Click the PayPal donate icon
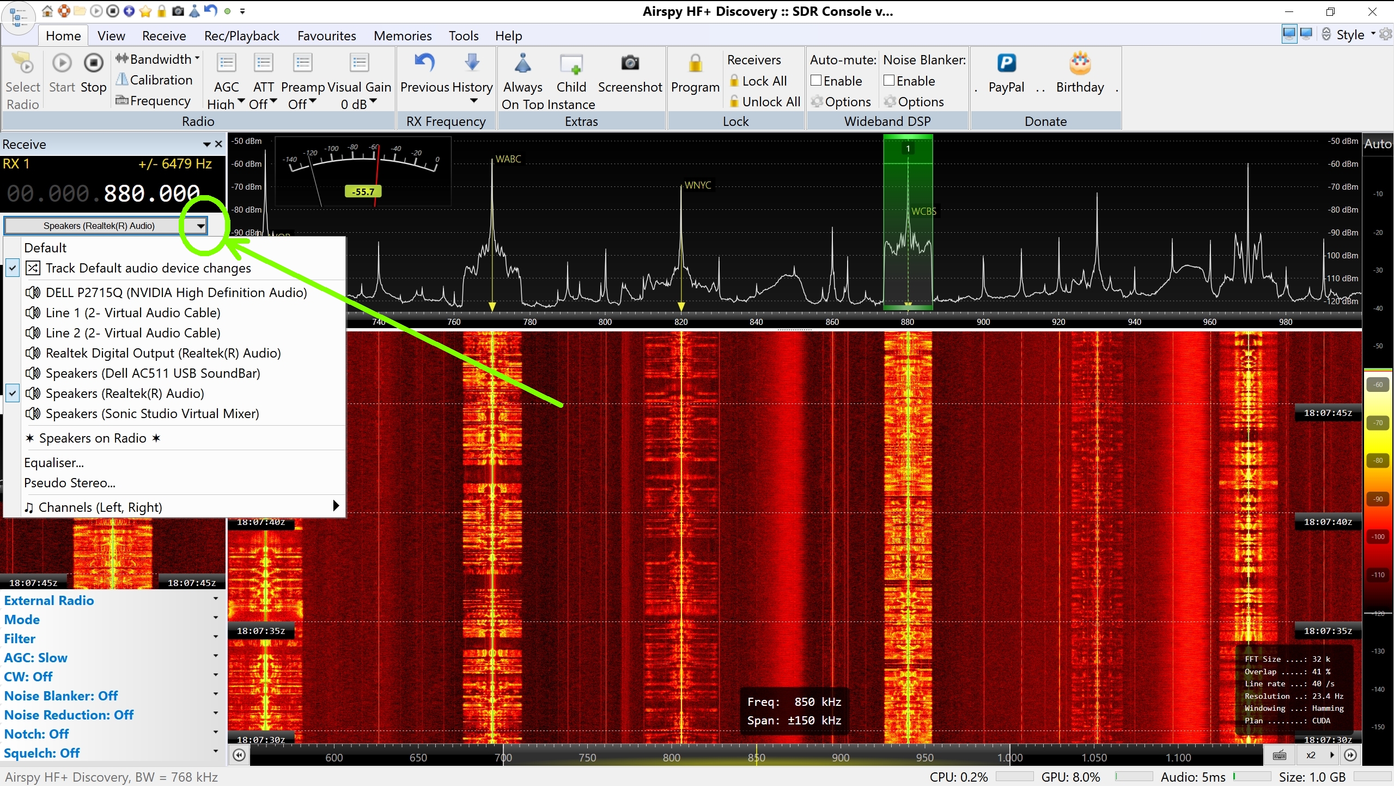Image resolution: width=1394 pixels, height=786 pixels. coord(1006,64)
